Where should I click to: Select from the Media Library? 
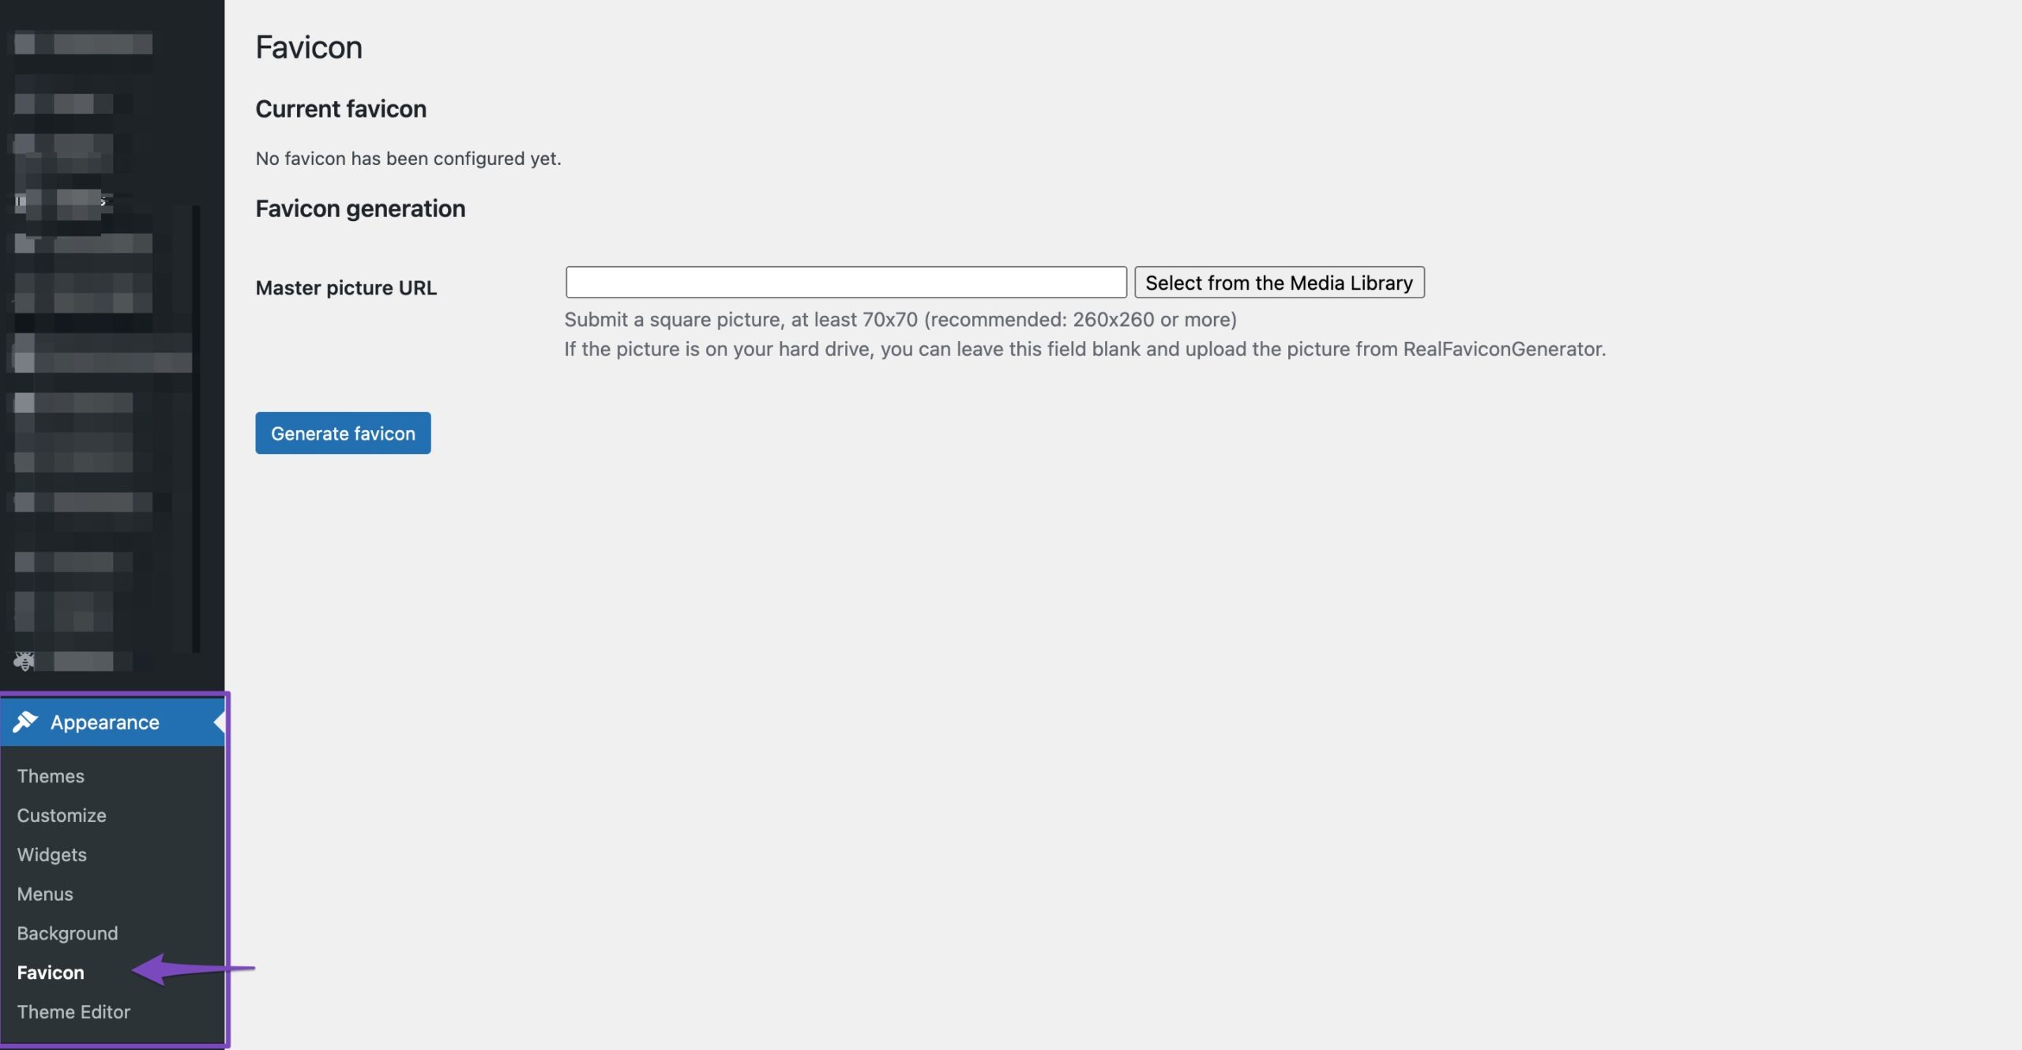pos(1279,282)
